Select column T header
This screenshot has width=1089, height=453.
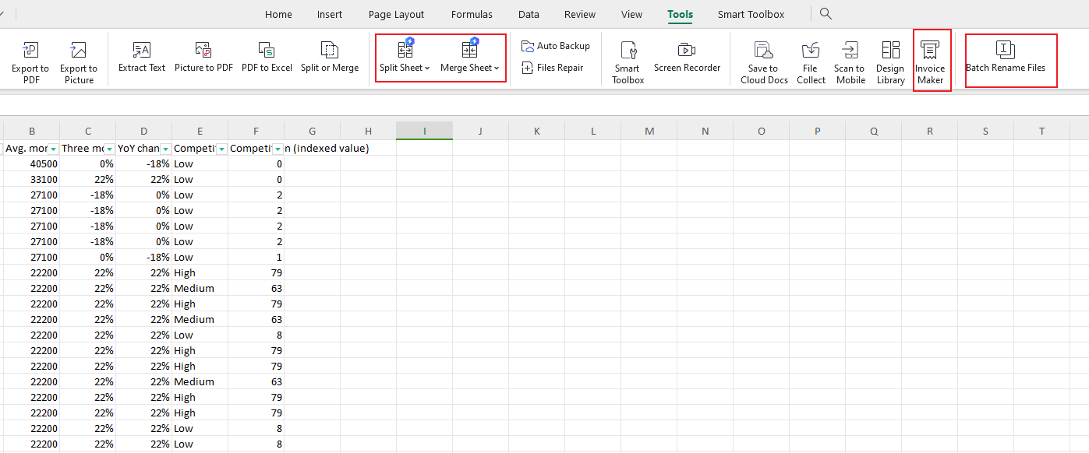[1041, 132]
